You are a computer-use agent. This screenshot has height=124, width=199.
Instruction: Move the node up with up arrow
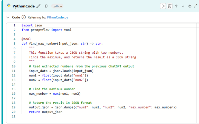tap(176, 6)
